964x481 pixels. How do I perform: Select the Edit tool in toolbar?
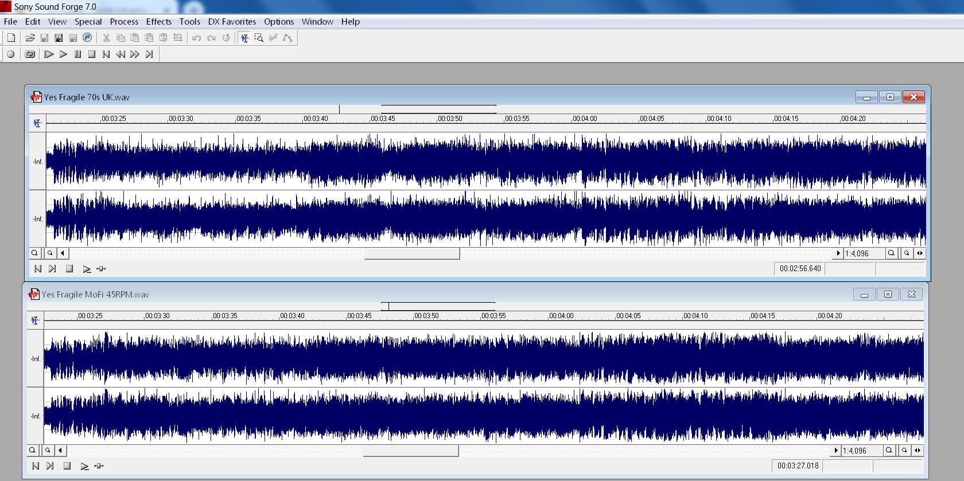tap(245, 38)
